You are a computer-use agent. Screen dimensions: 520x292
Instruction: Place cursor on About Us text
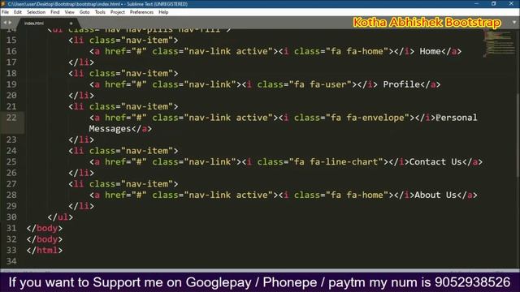435,195
